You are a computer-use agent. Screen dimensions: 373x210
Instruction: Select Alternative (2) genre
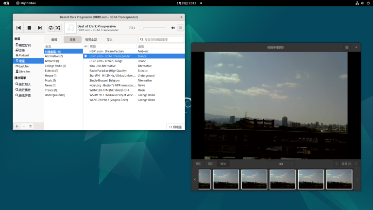(64, 56)
